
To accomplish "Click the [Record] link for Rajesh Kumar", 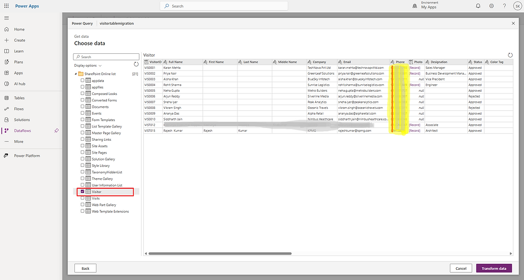I will (414, 131).
